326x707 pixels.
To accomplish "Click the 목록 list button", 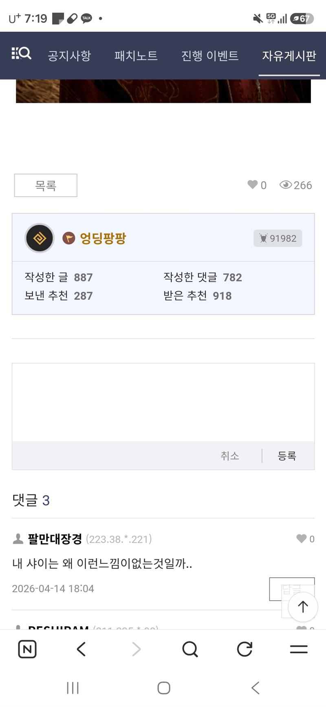I will click(46, 186).
